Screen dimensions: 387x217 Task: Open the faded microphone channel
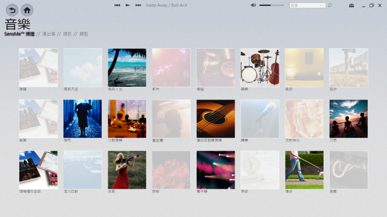(260, 119)
